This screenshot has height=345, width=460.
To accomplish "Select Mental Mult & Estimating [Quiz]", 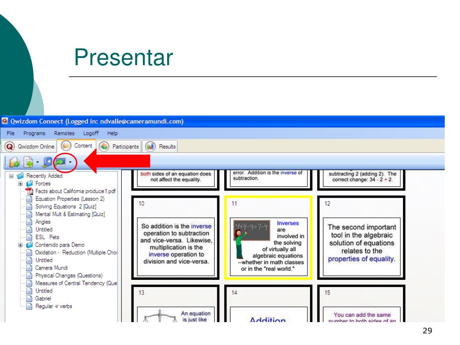I will pos(70,214).
